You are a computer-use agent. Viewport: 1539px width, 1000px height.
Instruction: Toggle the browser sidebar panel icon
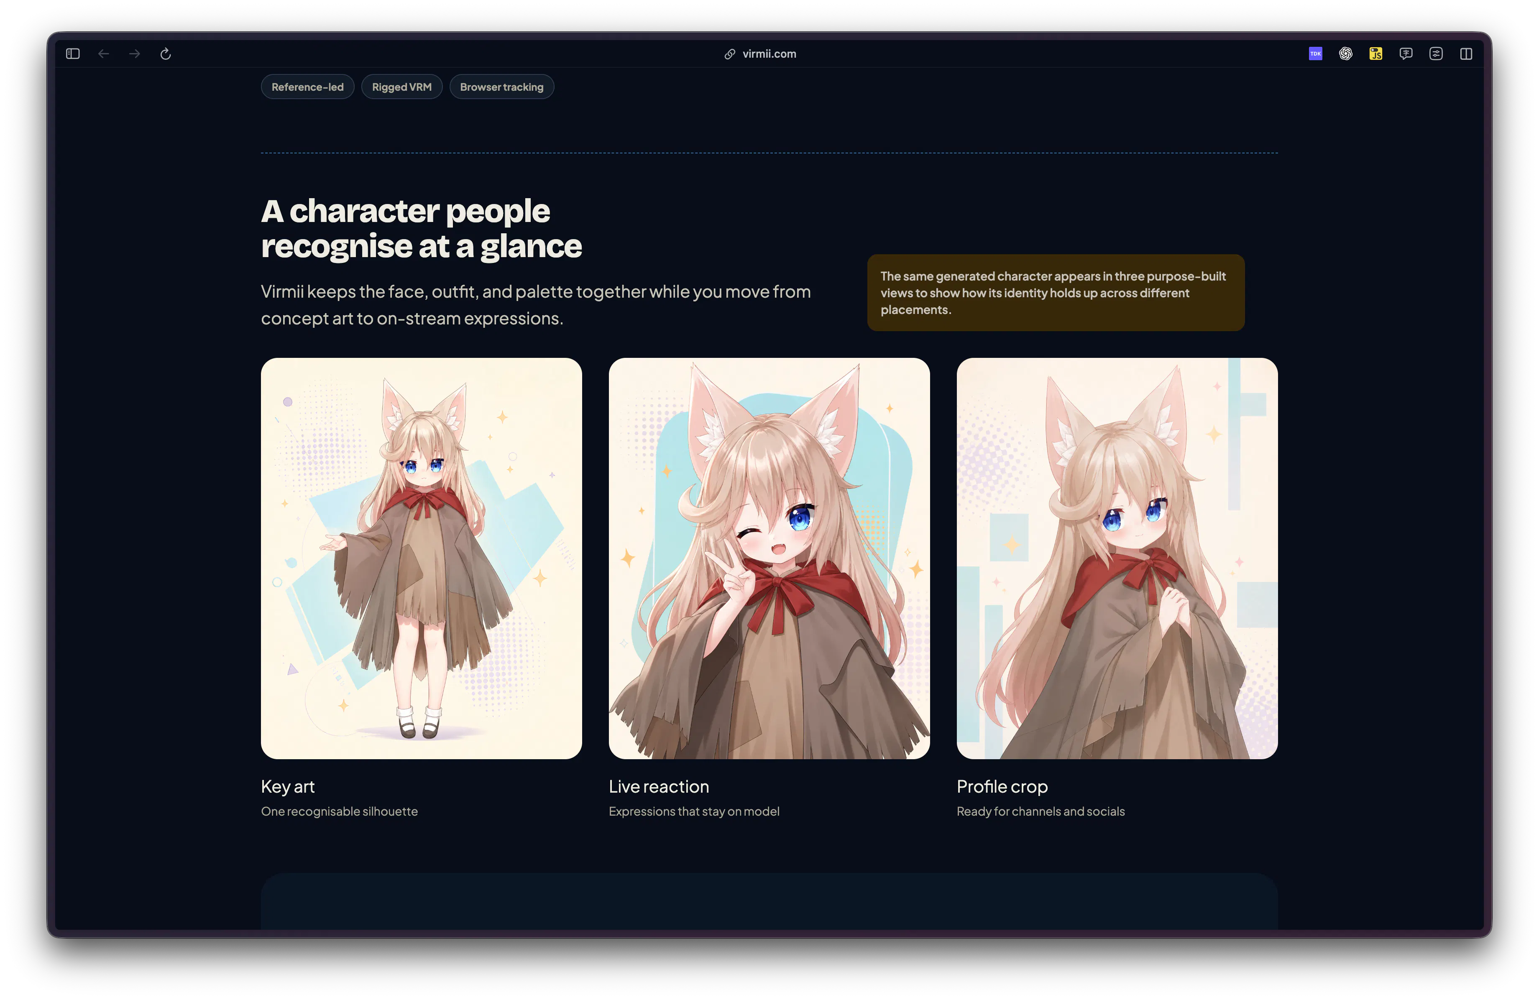pyautogui.click(x=72, y=54)
